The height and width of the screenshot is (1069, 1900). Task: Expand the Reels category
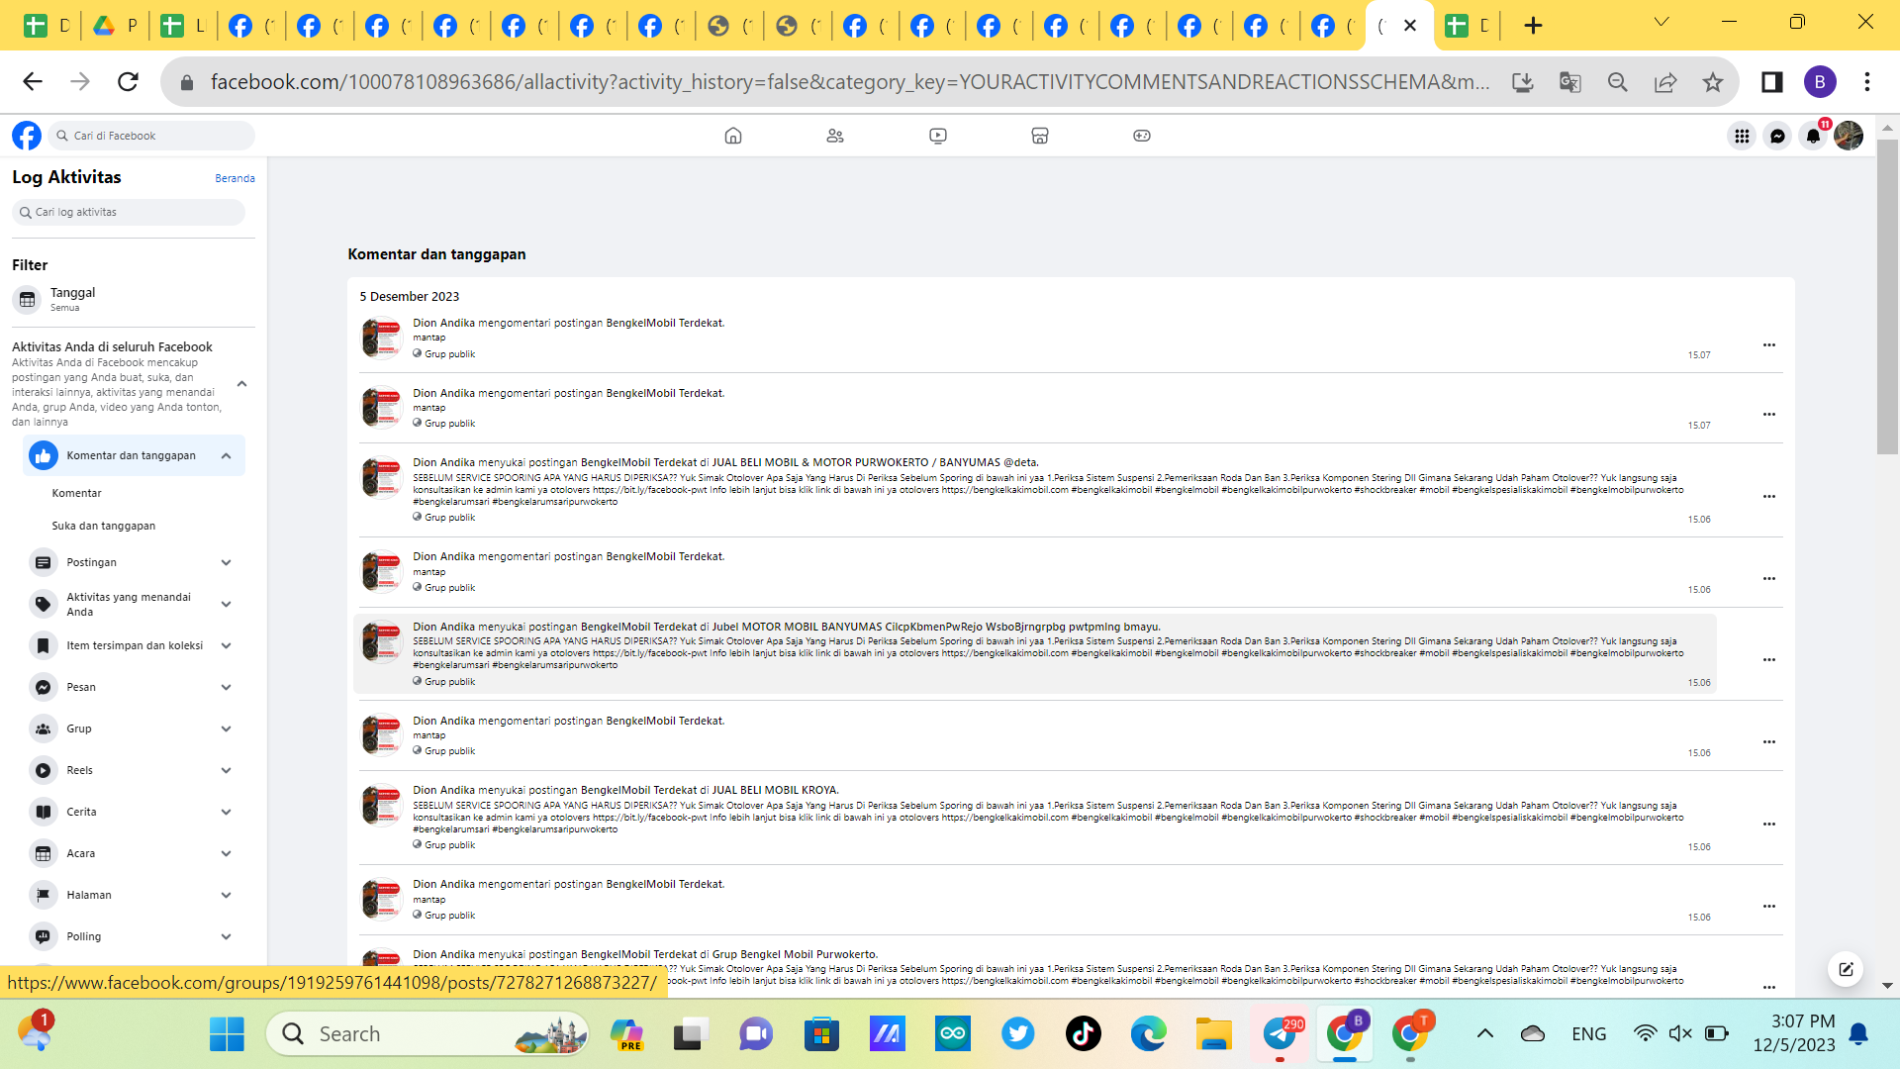coord(226,771)
